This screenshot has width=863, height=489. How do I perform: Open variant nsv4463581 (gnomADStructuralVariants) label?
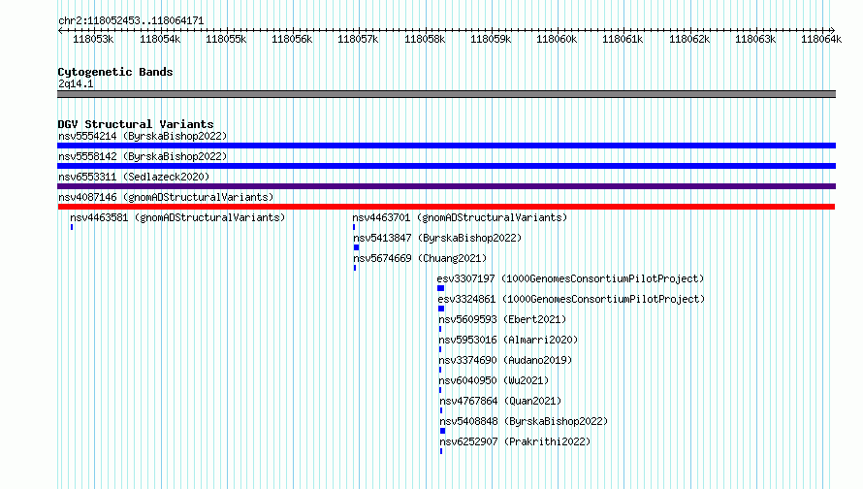coord(177,218)
